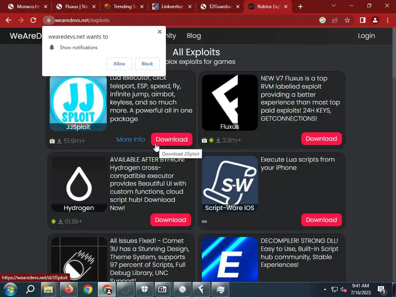Download Hydrogen executor

click(171, 220)
